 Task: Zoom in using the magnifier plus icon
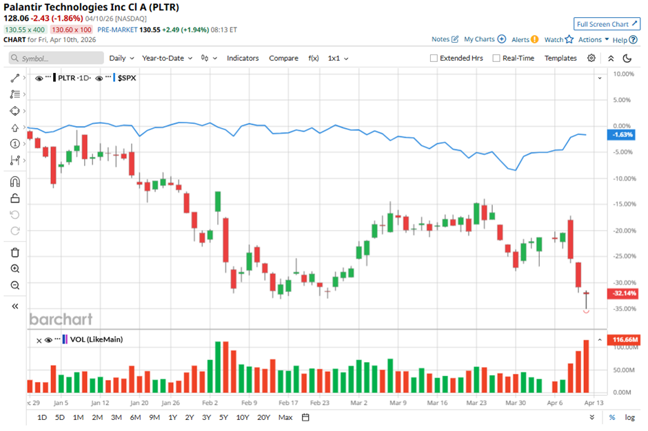pyautogui.click(x=15, y=269)
